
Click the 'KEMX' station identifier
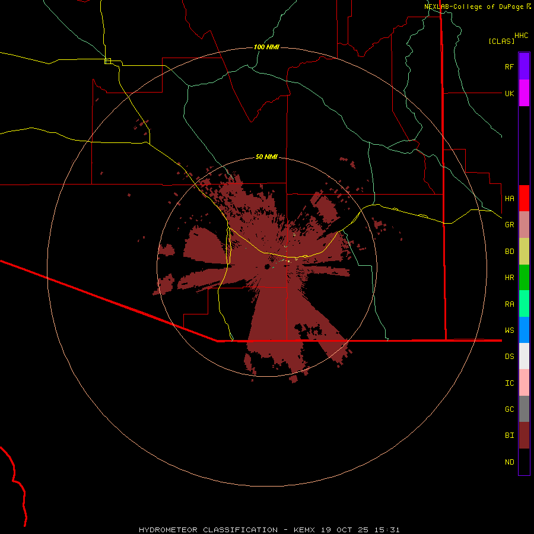pos(304,530)
